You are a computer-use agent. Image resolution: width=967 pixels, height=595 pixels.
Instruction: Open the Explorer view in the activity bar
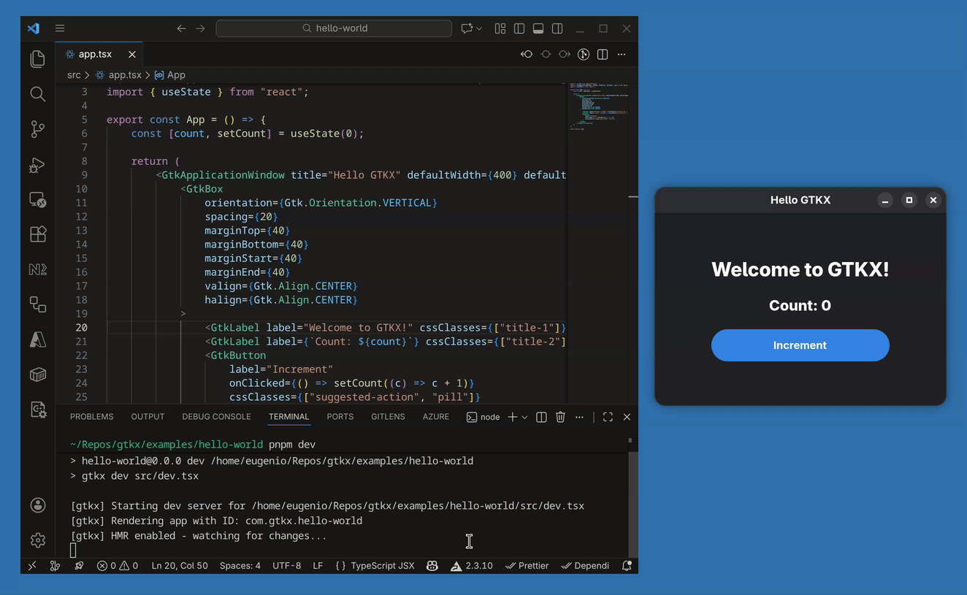(x=38, y=58)
